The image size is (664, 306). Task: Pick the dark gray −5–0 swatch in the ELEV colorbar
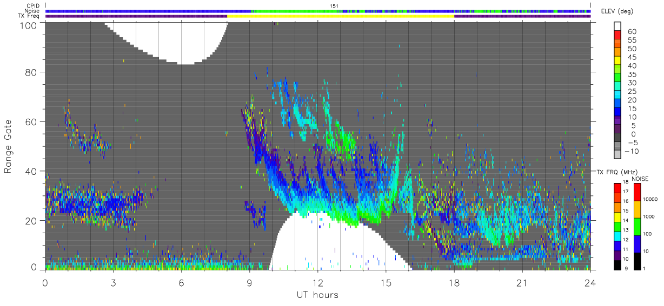pos(619,138)
